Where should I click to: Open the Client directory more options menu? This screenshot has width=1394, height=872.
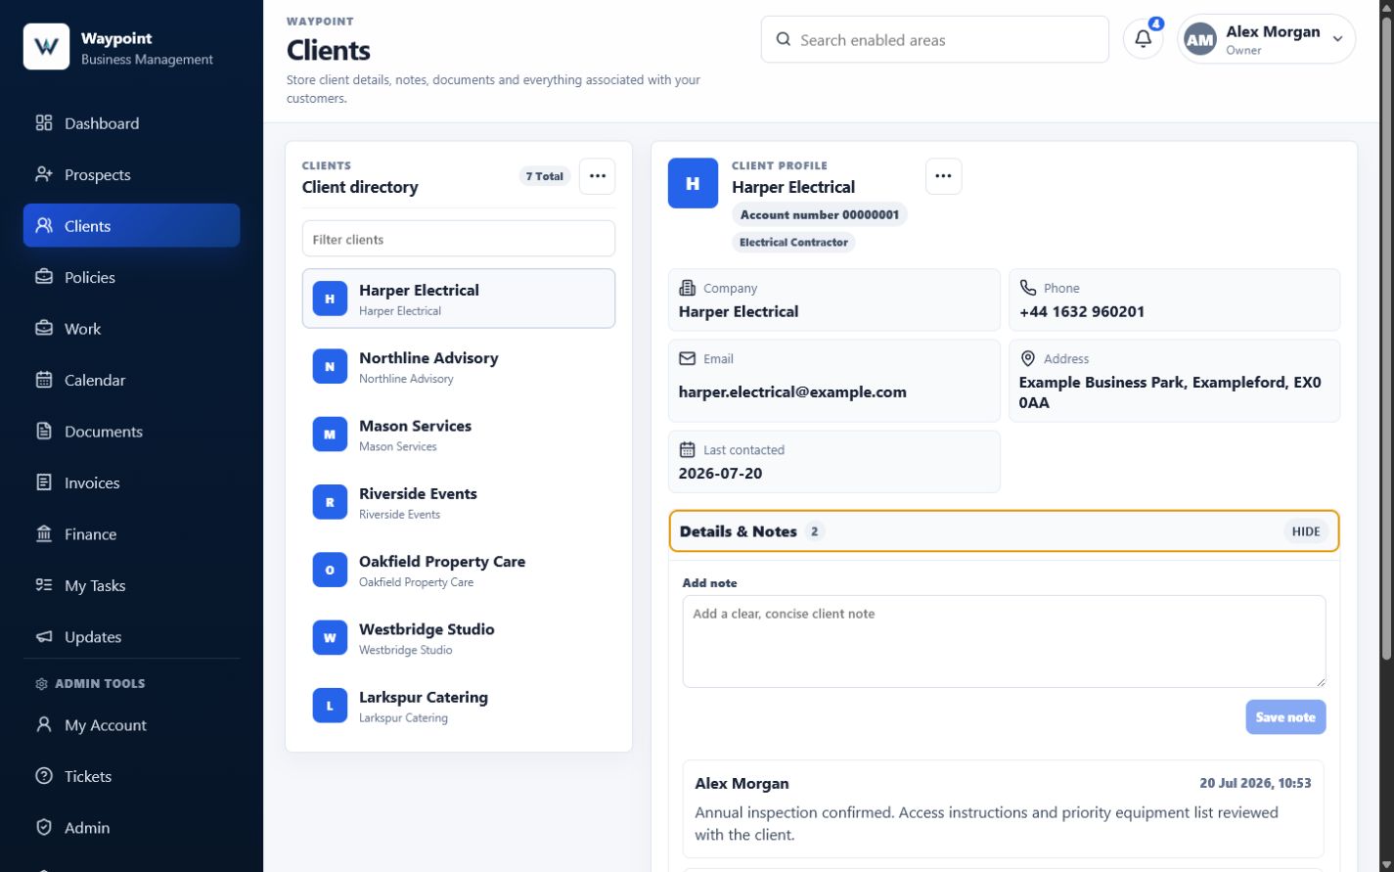[x=598, y=176]
